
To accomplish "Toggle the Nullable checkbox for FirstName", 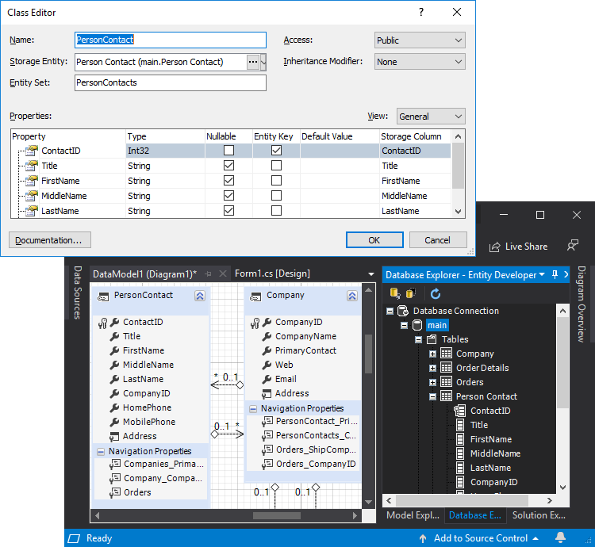I will (228, 181).
